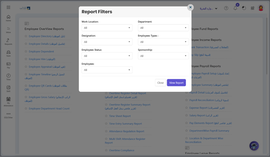Expand the Work Location dropdown
The width and height of the screenshot is (270, 157).
[107, 28]
